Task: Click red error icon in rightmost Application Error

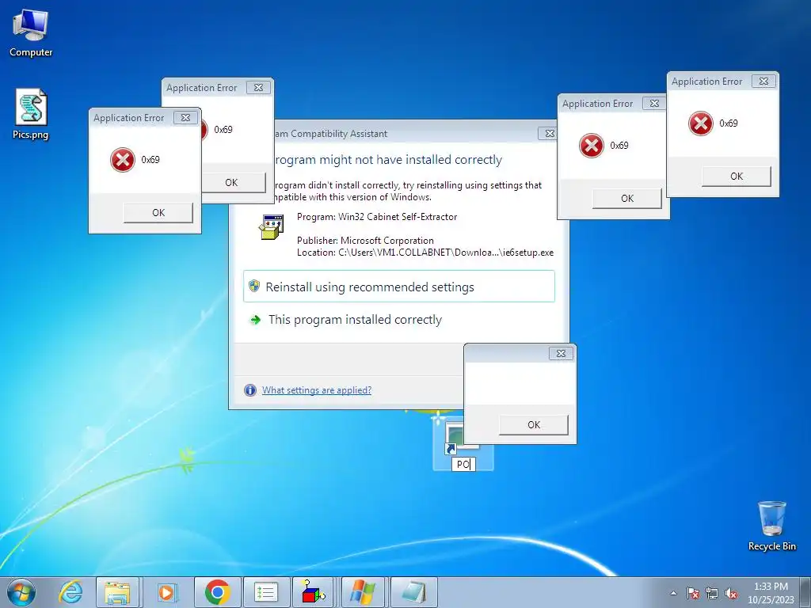Action: click(701, 123)
